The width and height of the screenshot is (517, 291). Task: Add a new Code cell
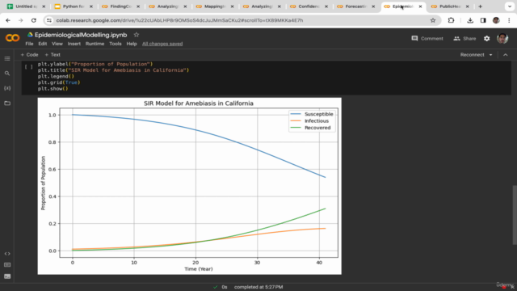pyautogui.click(x=29, y=55)
